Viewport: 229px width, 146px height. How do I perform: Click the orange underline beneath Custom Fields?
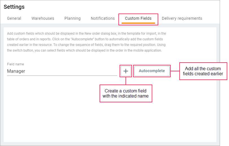tap(138, 23)
